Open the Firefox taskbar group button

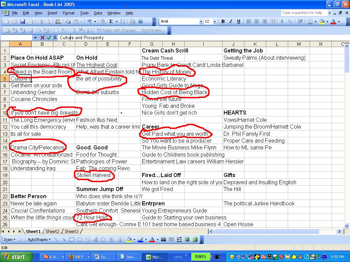(x=79, y=257)
